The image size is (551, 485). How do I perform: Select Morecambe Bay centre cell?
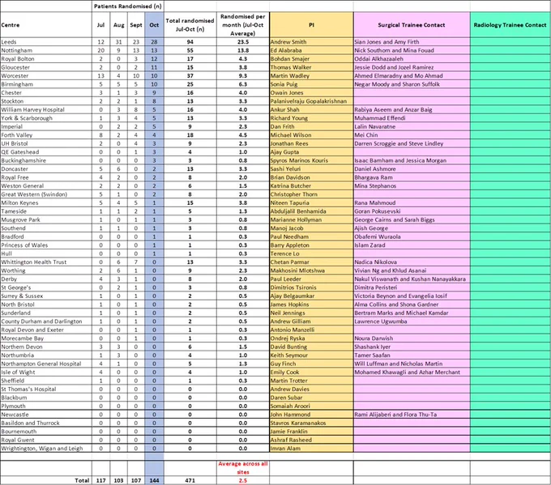pos(46,338)
